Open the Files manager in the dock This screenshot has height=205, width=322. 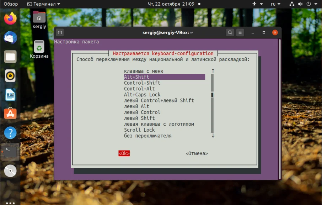point(10,57)
